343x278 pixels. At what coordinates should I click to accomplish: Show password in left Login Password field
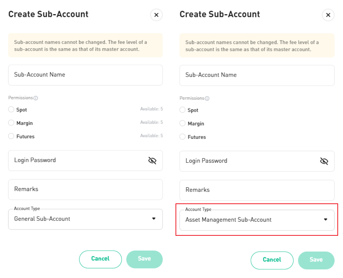[x=152, y=161]
